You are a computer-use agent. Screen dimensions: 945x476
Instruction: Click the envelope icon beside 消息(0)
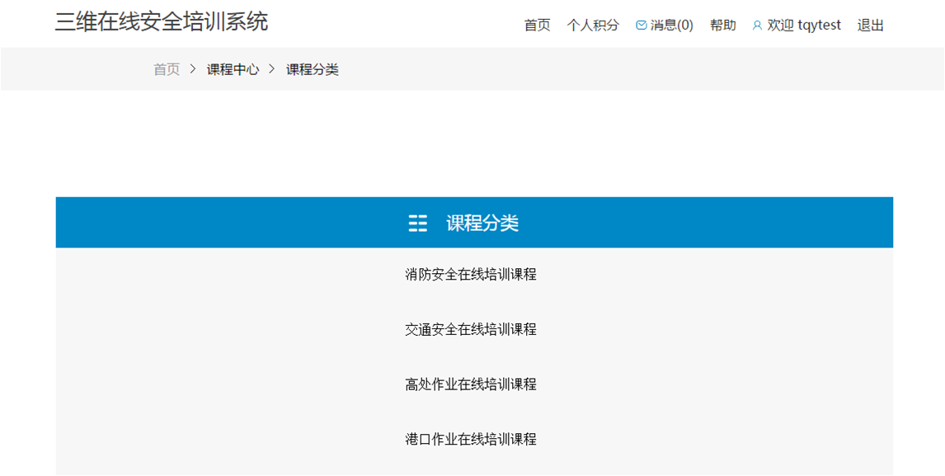coord(641,26)
